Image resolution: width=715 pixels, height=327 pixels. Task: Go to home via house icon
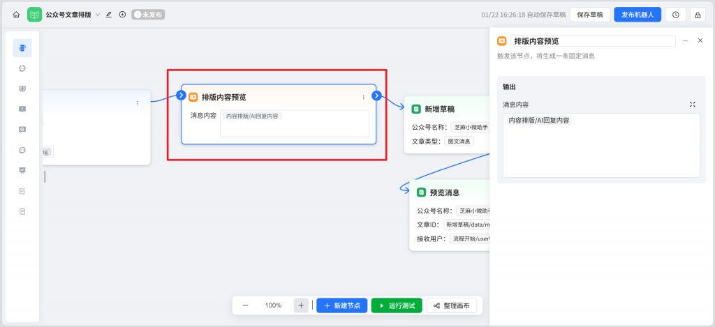pos(17,15)
